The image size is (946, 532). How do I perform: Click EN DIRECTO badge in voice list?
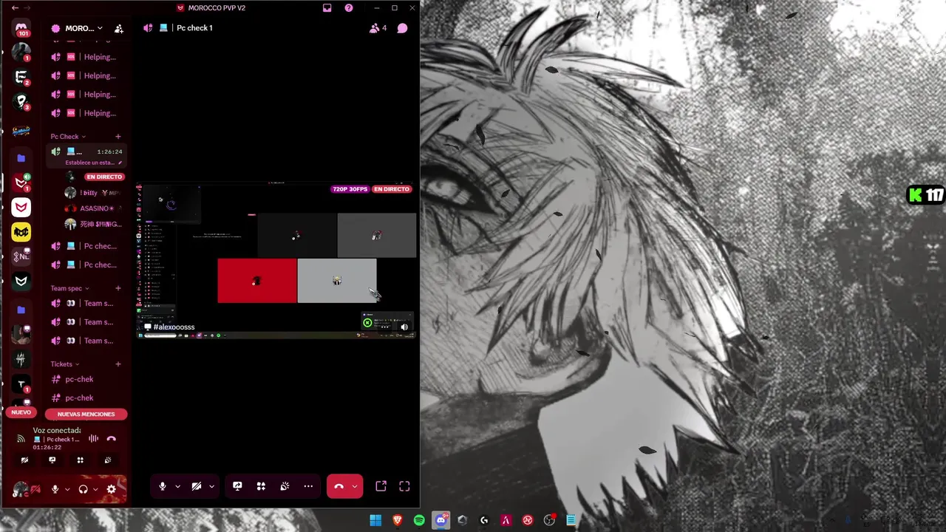104,177
